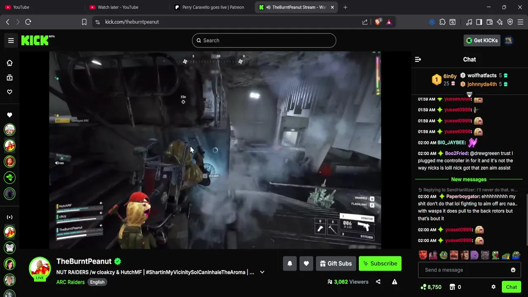The width and height of the screenshot is (528, 297).
Task: Report the stream with the warning icon
Action: point(394,282)
